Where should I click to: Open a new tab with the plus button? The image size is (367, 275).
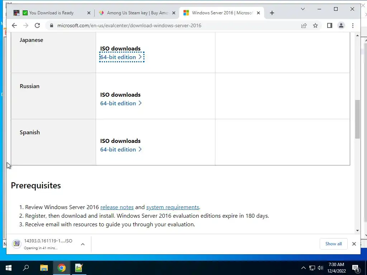point(272,13)
